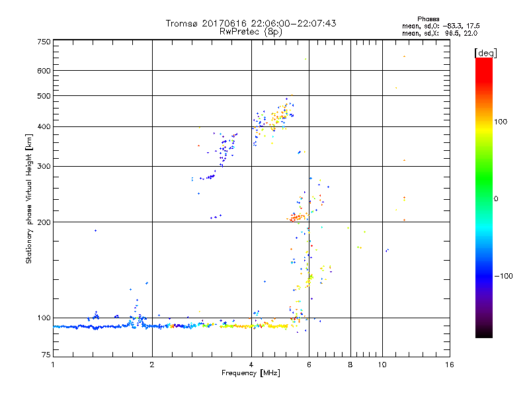Click the orange point cluster near 200 km
Screen dimensions: 529x397
(x=297, y=217)
